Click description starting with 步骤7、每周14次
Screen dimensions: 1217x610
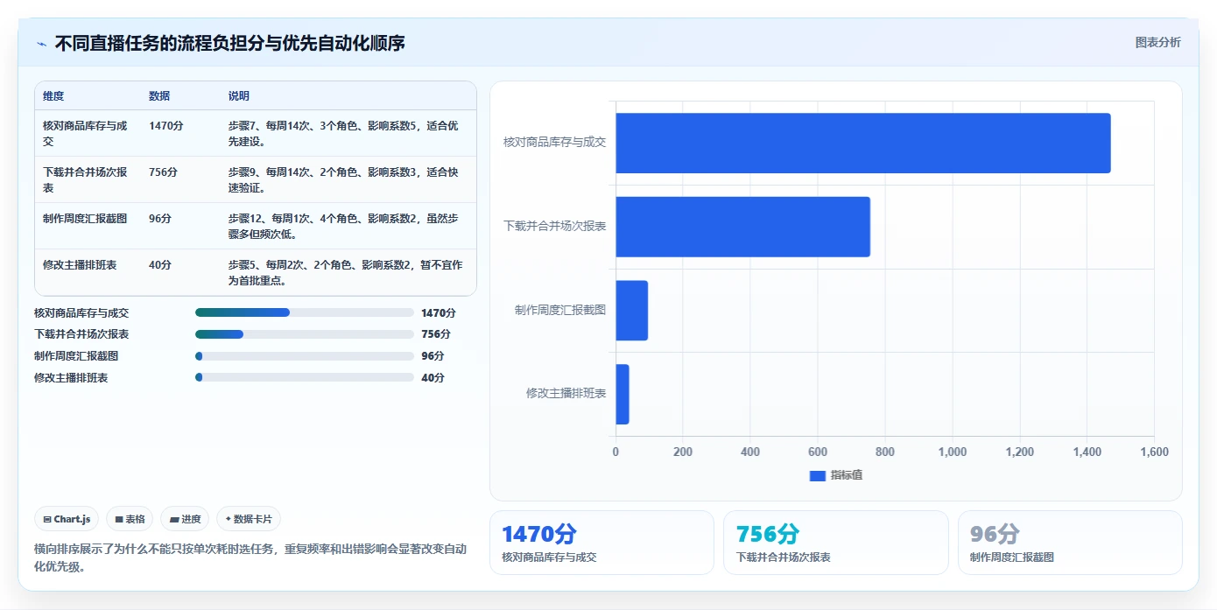[343, 133]
